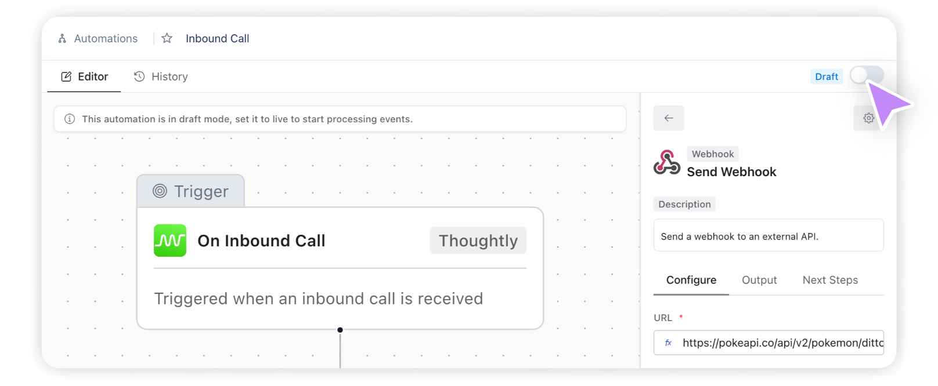Viewport: 938px width, 386px height.
Task: Click the Automations breadcrumb link
Action: coord(106,38)
